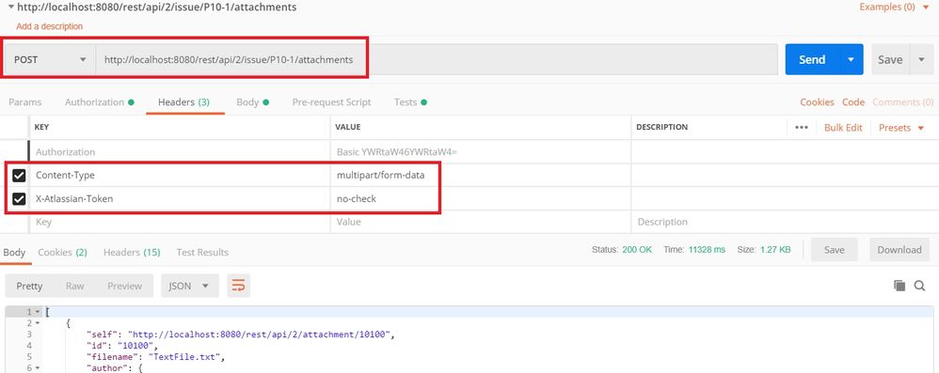
Task: Switch to the request Body tab
Action: (x=253, y=102)
